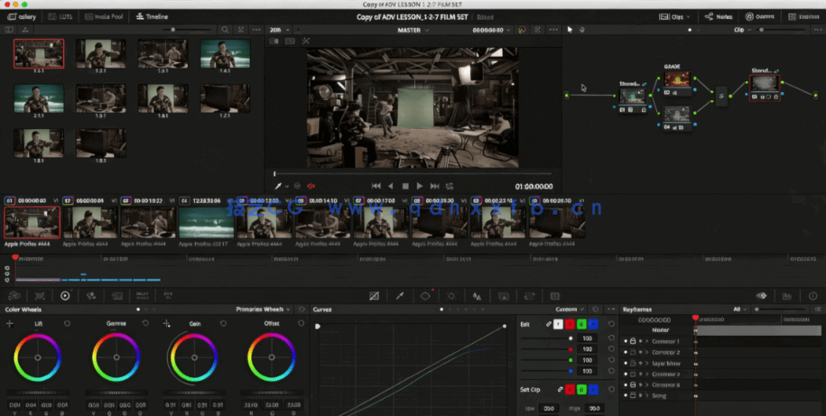Open the viewer zoom percentage dropdown
Screen dimensions: 826x416
click(x=278, y=30)
